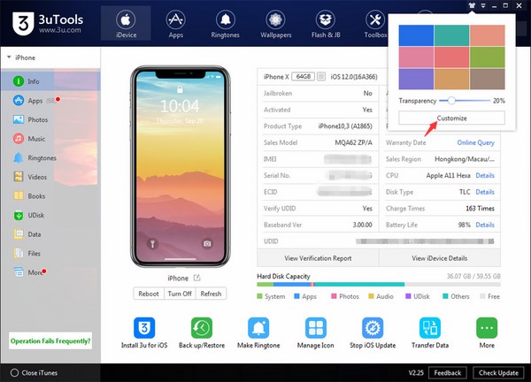Viewport: 531px width, 382px height.
Task: Open the iDevice section
Action: (126, 24)
